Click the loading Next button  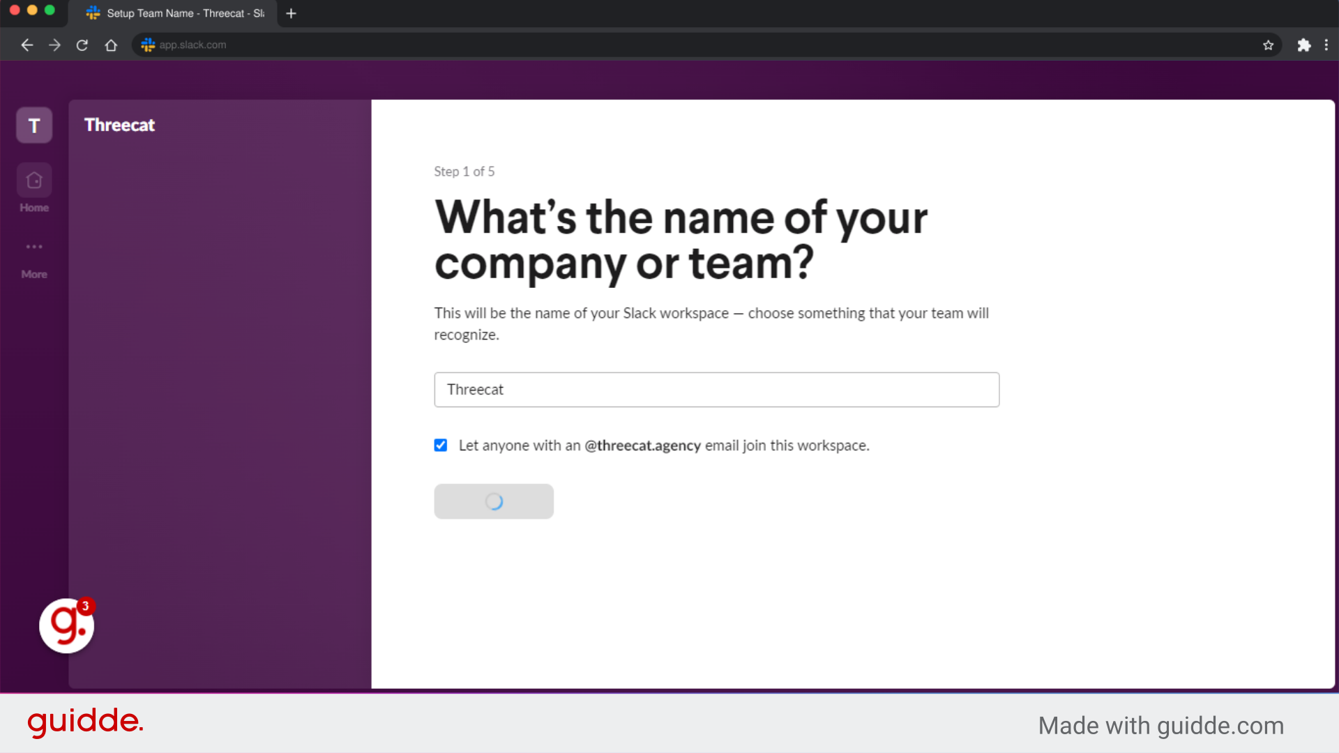(x=493, y=501)
